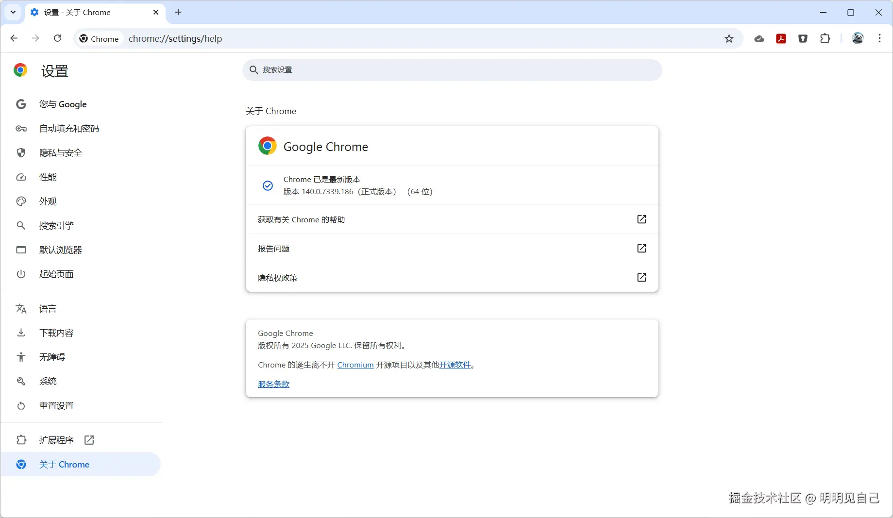Viewport: 893px width, 518px height.
Task: Open the 开源软件 hyperlink
Action: pos(455,365)
